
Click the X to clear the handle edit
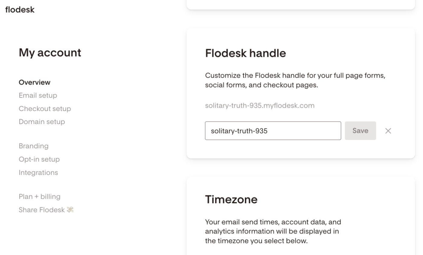388,131
